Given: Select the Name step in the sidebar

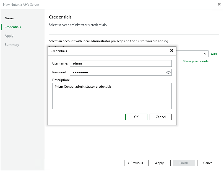Looking at the screenshot, I should coord(9,18).
